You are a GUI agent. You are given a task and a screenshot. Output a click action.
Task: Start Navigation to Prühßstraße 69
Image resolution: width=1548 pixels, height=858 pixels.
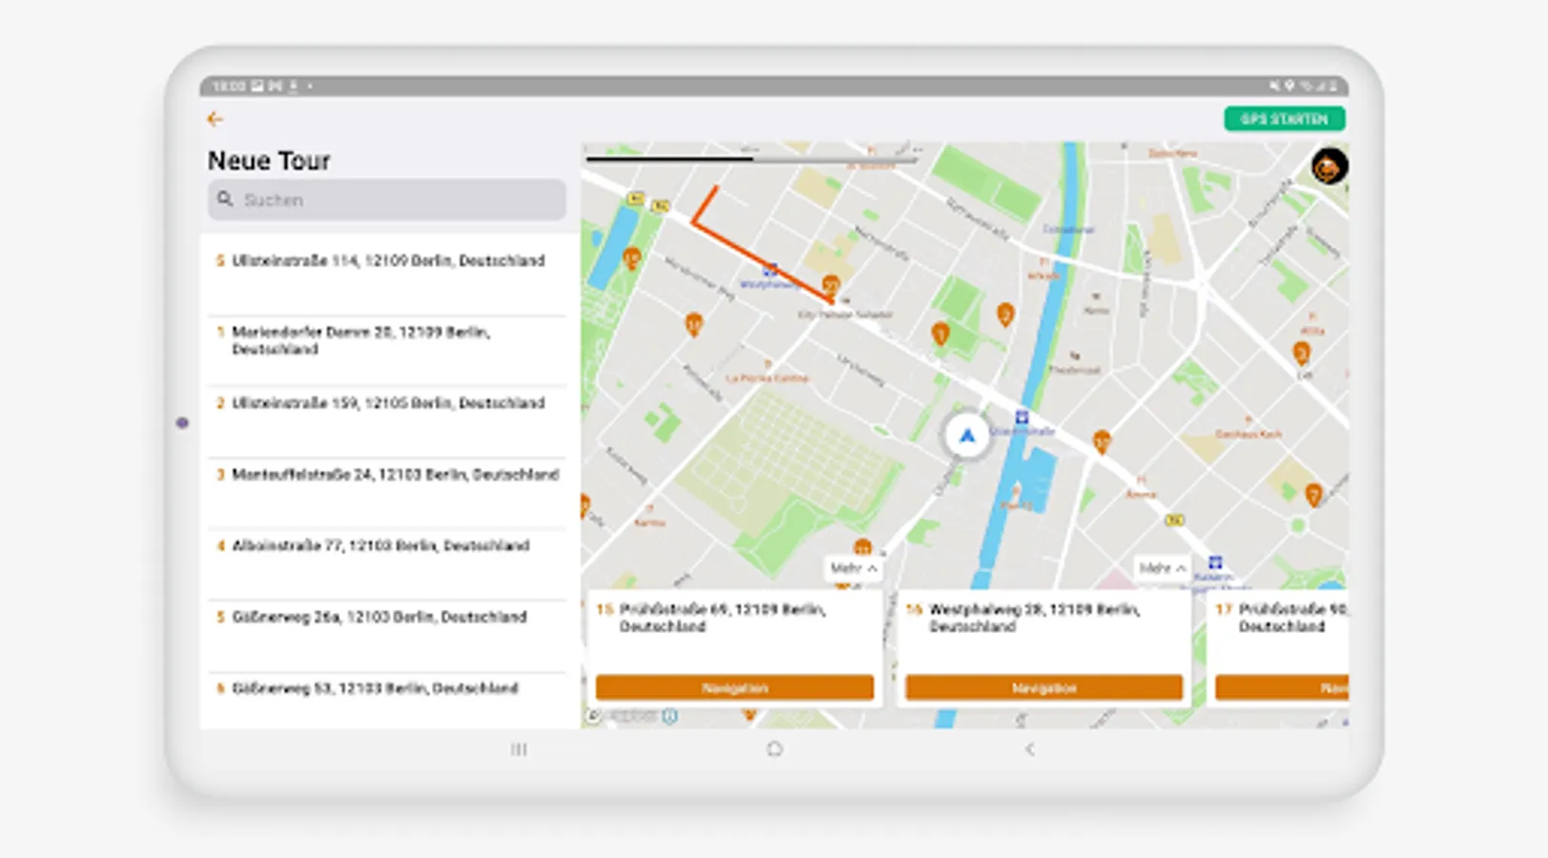[734, 688]
